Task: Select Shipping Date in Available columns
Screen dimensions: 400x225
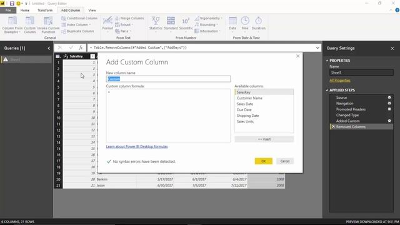Action: pyautogui.click(x=264, y=116)
